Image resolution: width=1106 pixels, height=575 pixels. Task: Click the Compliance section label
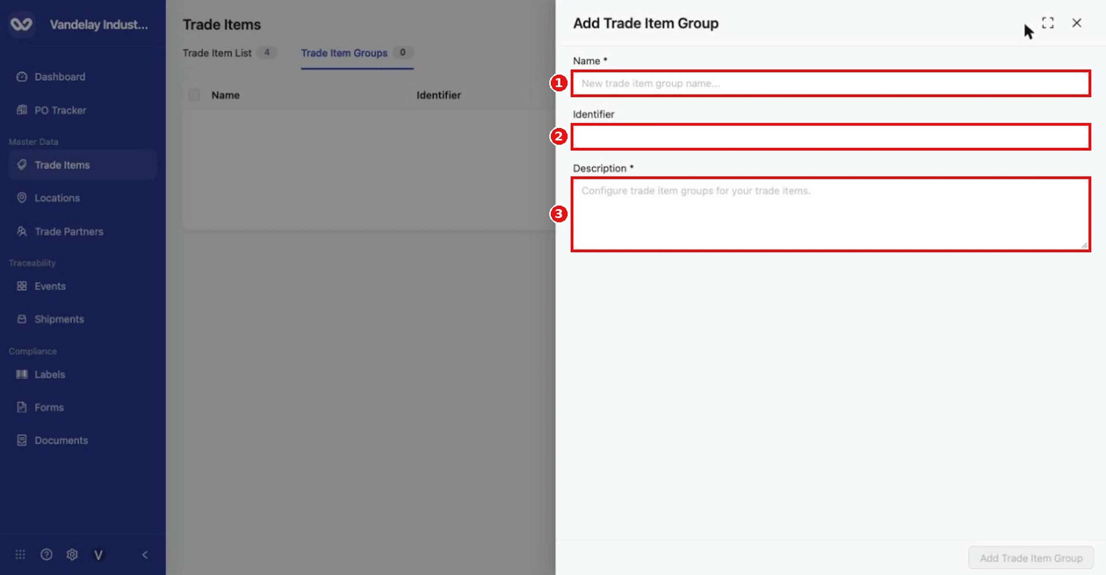point(33,351)
